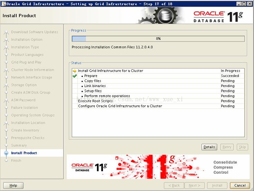Select the Create Inventory step
Screen dimensions: 254x191
(25, 130)
